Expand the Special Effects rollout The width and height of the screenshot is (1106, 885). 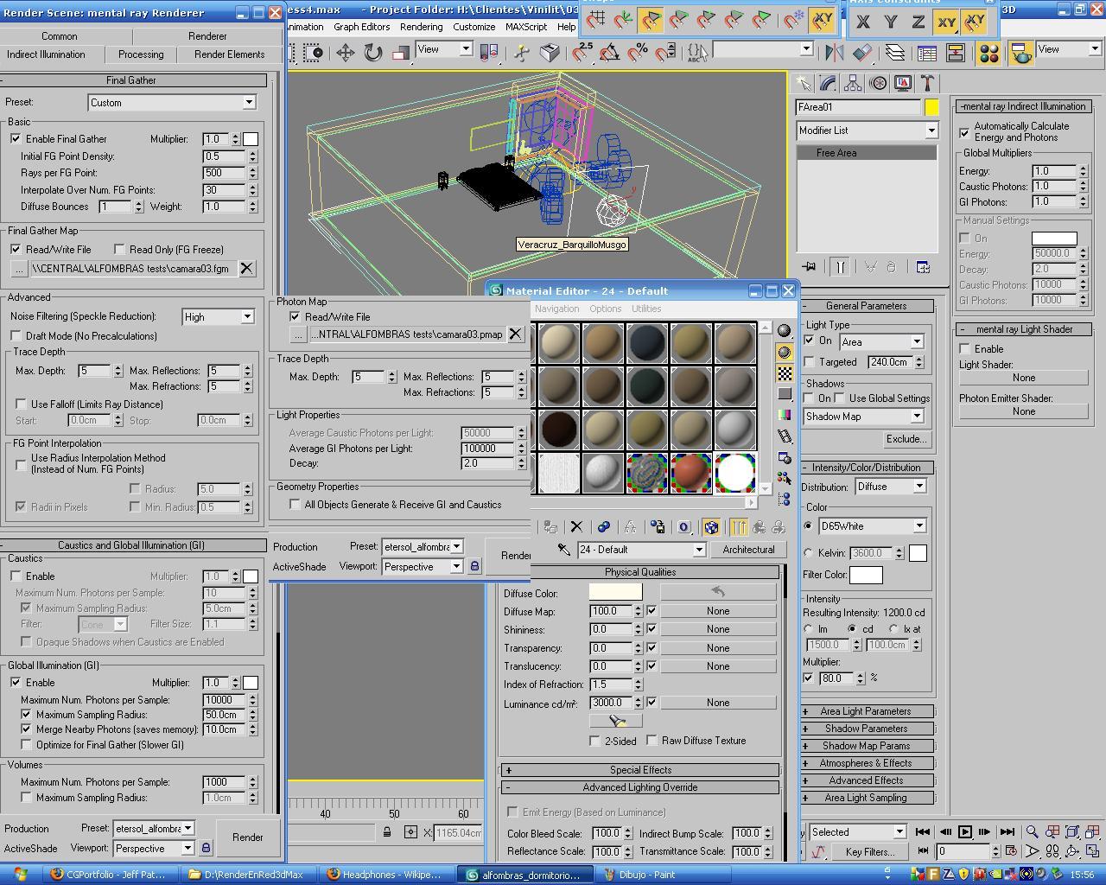tap(640, 770)
